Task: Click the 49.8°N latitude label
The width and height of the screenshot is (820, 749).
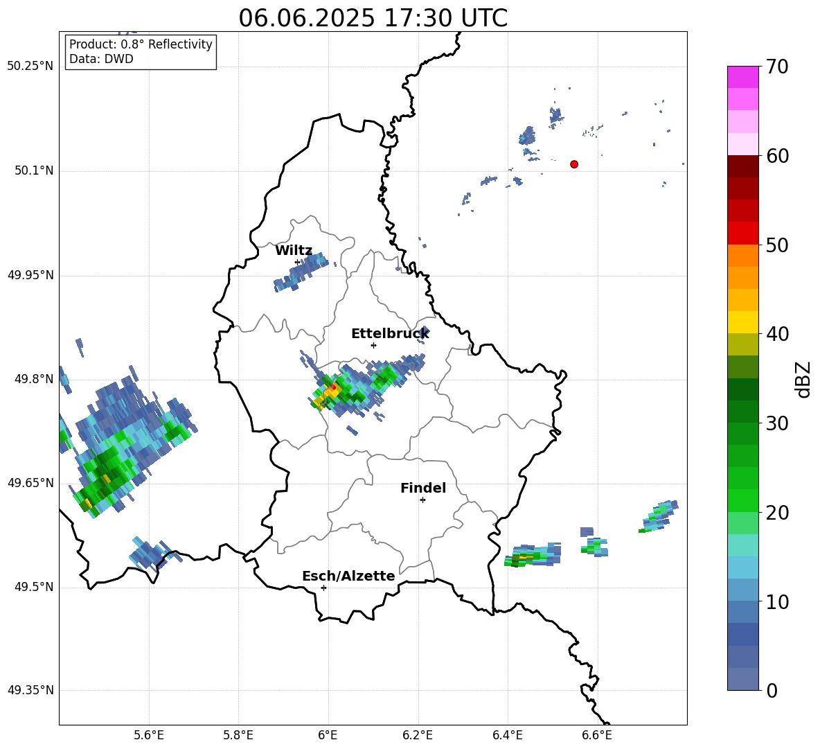Action: [x=34, y=379]
